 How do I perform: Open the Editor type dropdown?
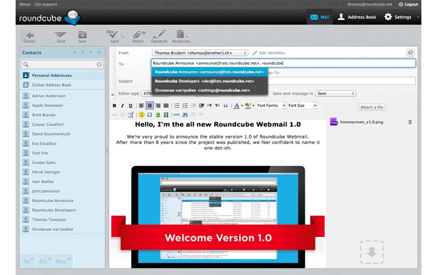click(x=147, y=94)
